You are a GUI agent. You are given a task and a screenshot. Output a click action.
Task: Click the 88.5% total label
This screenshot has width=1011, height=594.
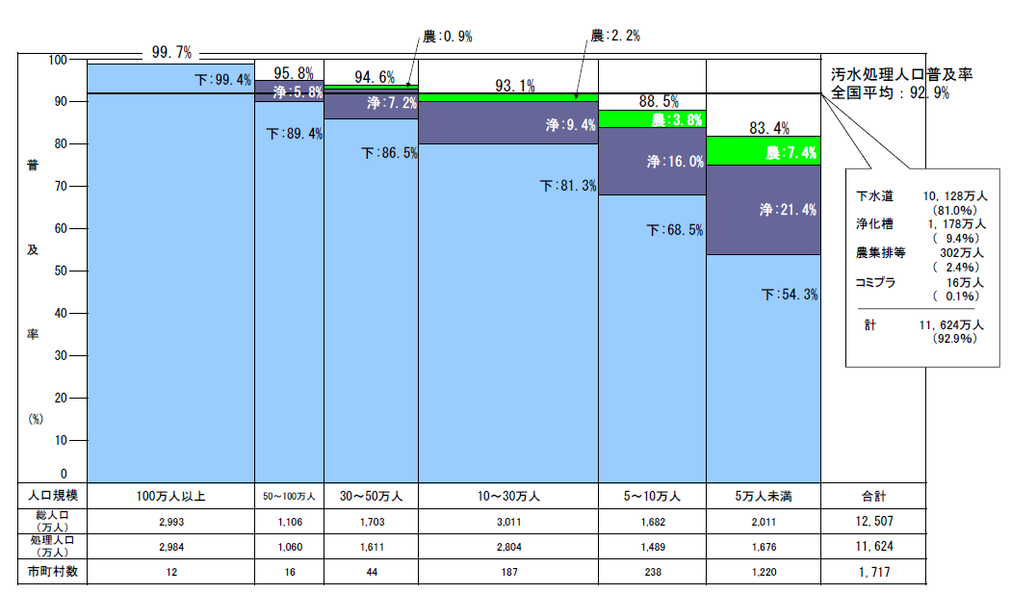[x=659, y=101]
